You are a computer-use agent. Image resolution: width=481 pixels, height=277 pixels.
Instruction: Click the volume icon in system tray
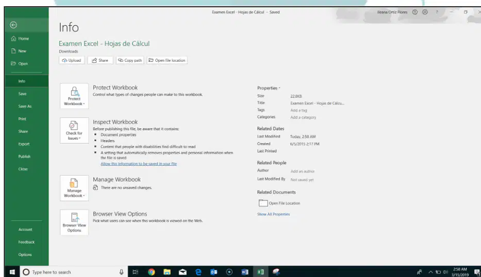pos(445,272)
